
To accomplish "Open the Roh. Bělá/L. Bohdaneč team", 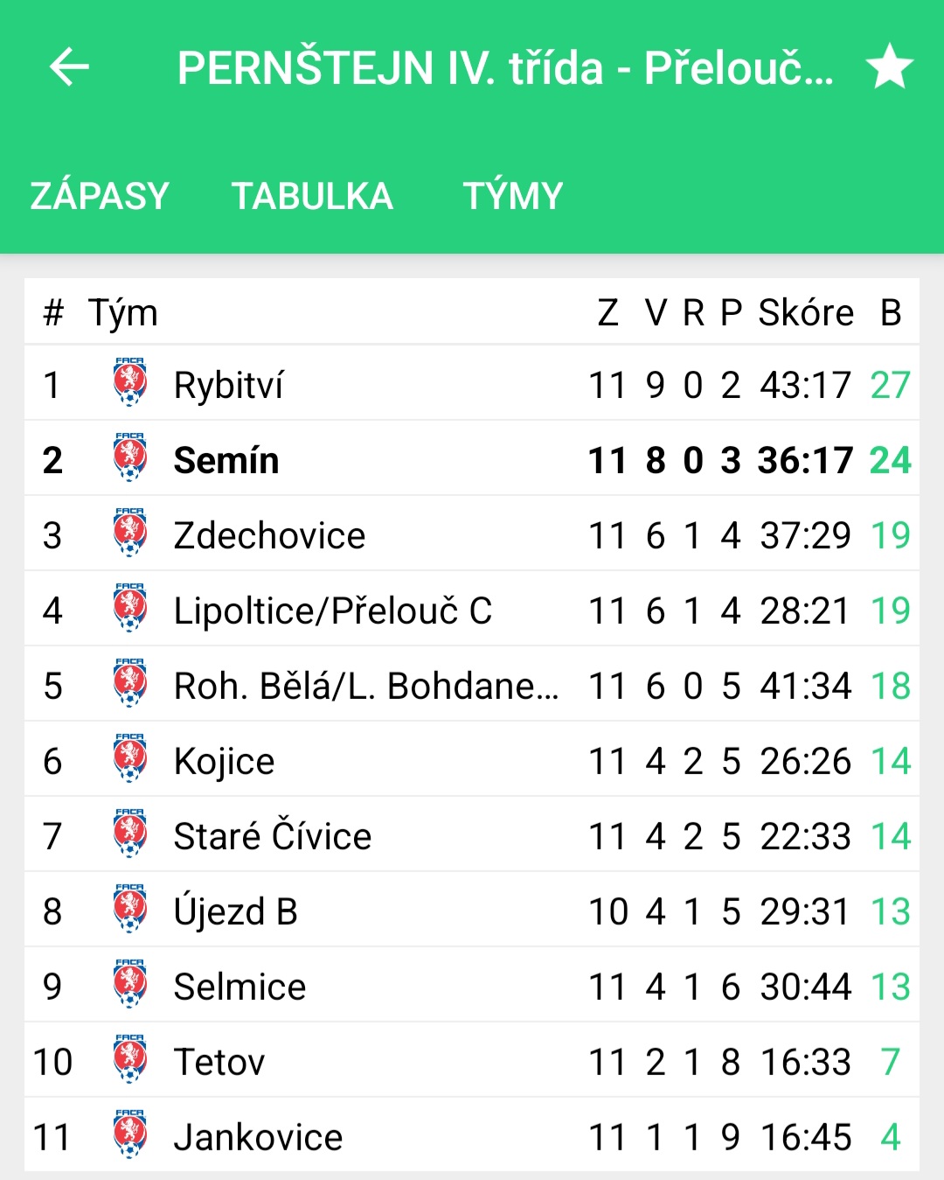I will (366, 686).
